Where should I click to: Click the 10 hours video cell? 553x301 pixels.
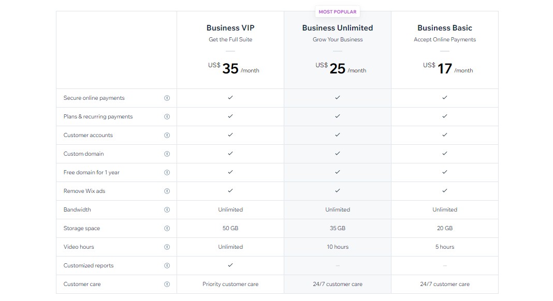point(338,247)
